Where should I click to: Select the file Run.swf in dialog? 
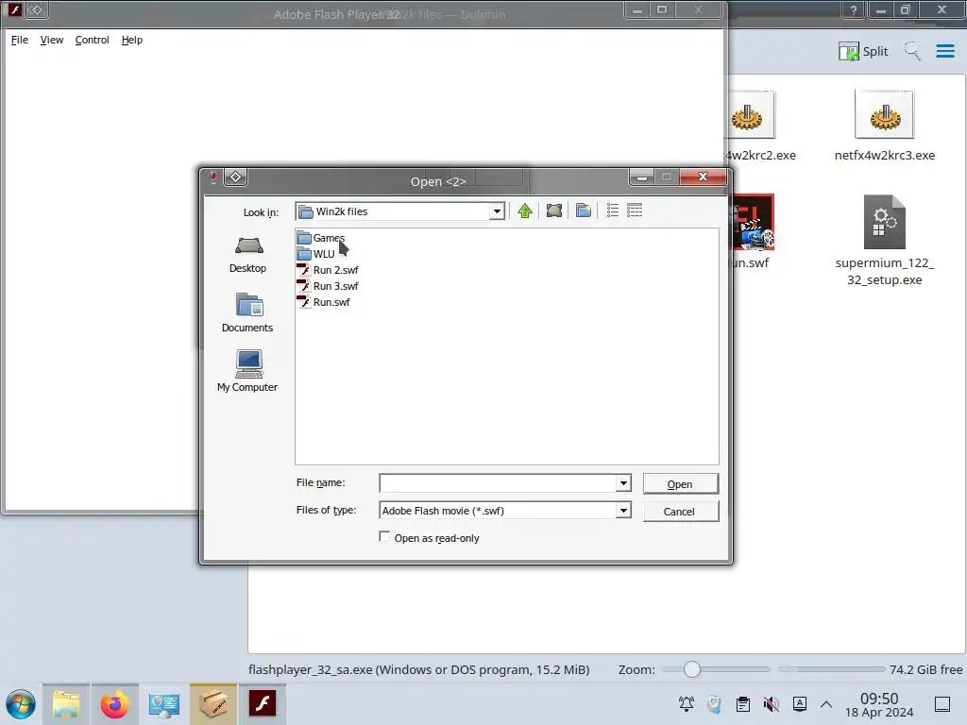[x=324, y=302]
